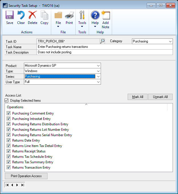Jump to the last record arrow
This screenshot has height=194, width=178.
(x=22, y=185)
